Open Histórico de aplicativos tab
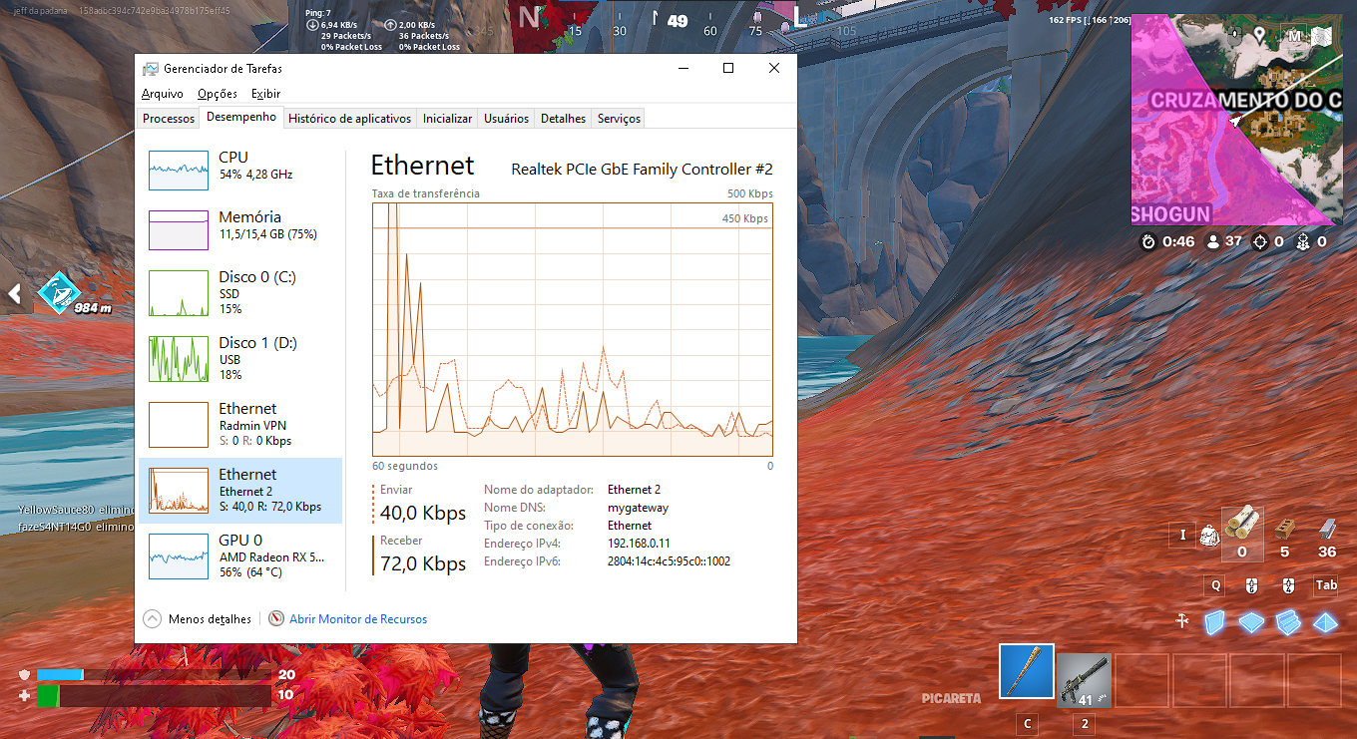Image resolution: width=1357 pixels, height=739 pixels. [349, 118]
